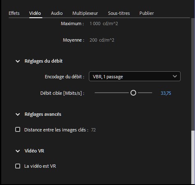This screenshot has height=185, width=195.
Task: Open the Sous-titres tab
Action: (x=119, y=13)
